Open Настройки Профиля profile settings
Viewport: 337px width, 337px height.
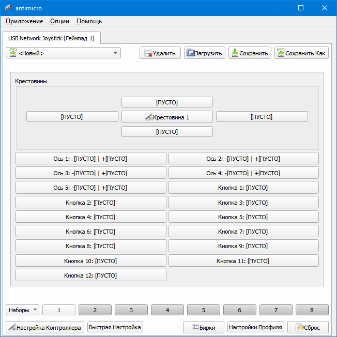coord(256,327)
